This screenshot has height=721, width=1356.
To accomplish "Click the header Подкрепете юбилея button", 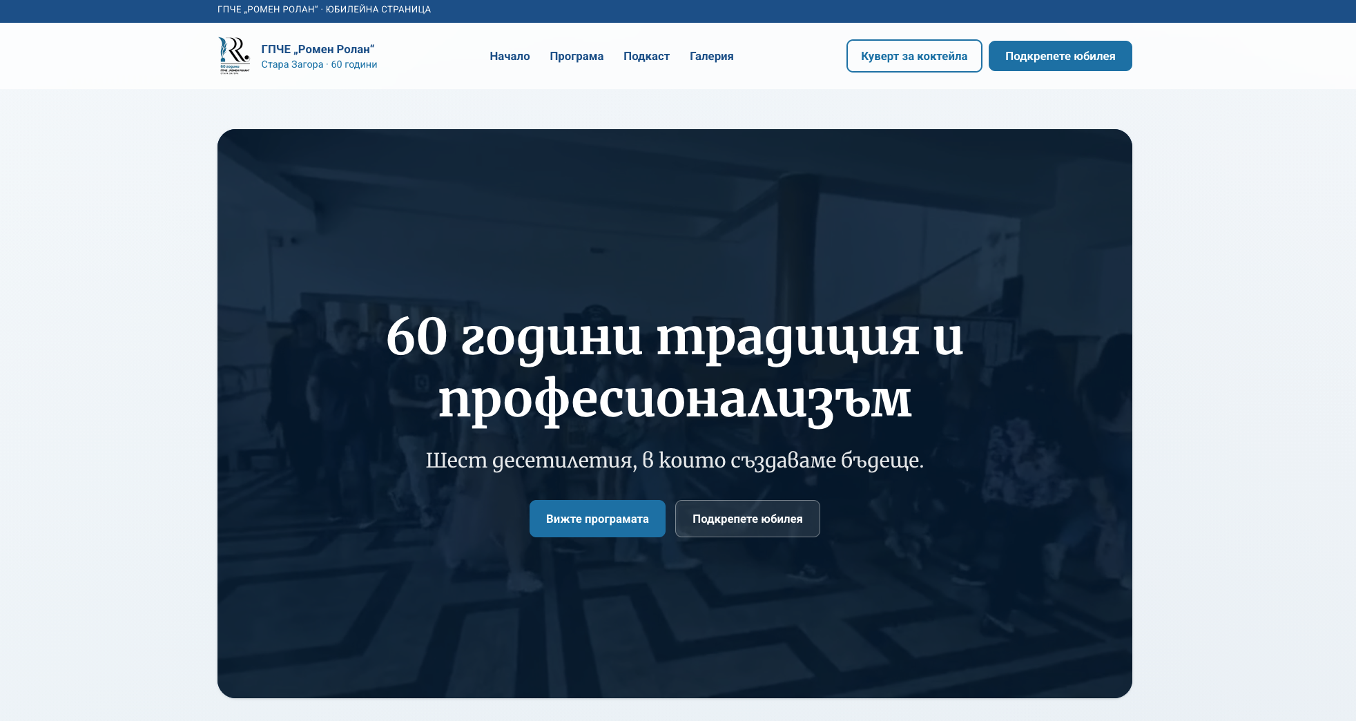I will coord(1060,56).
